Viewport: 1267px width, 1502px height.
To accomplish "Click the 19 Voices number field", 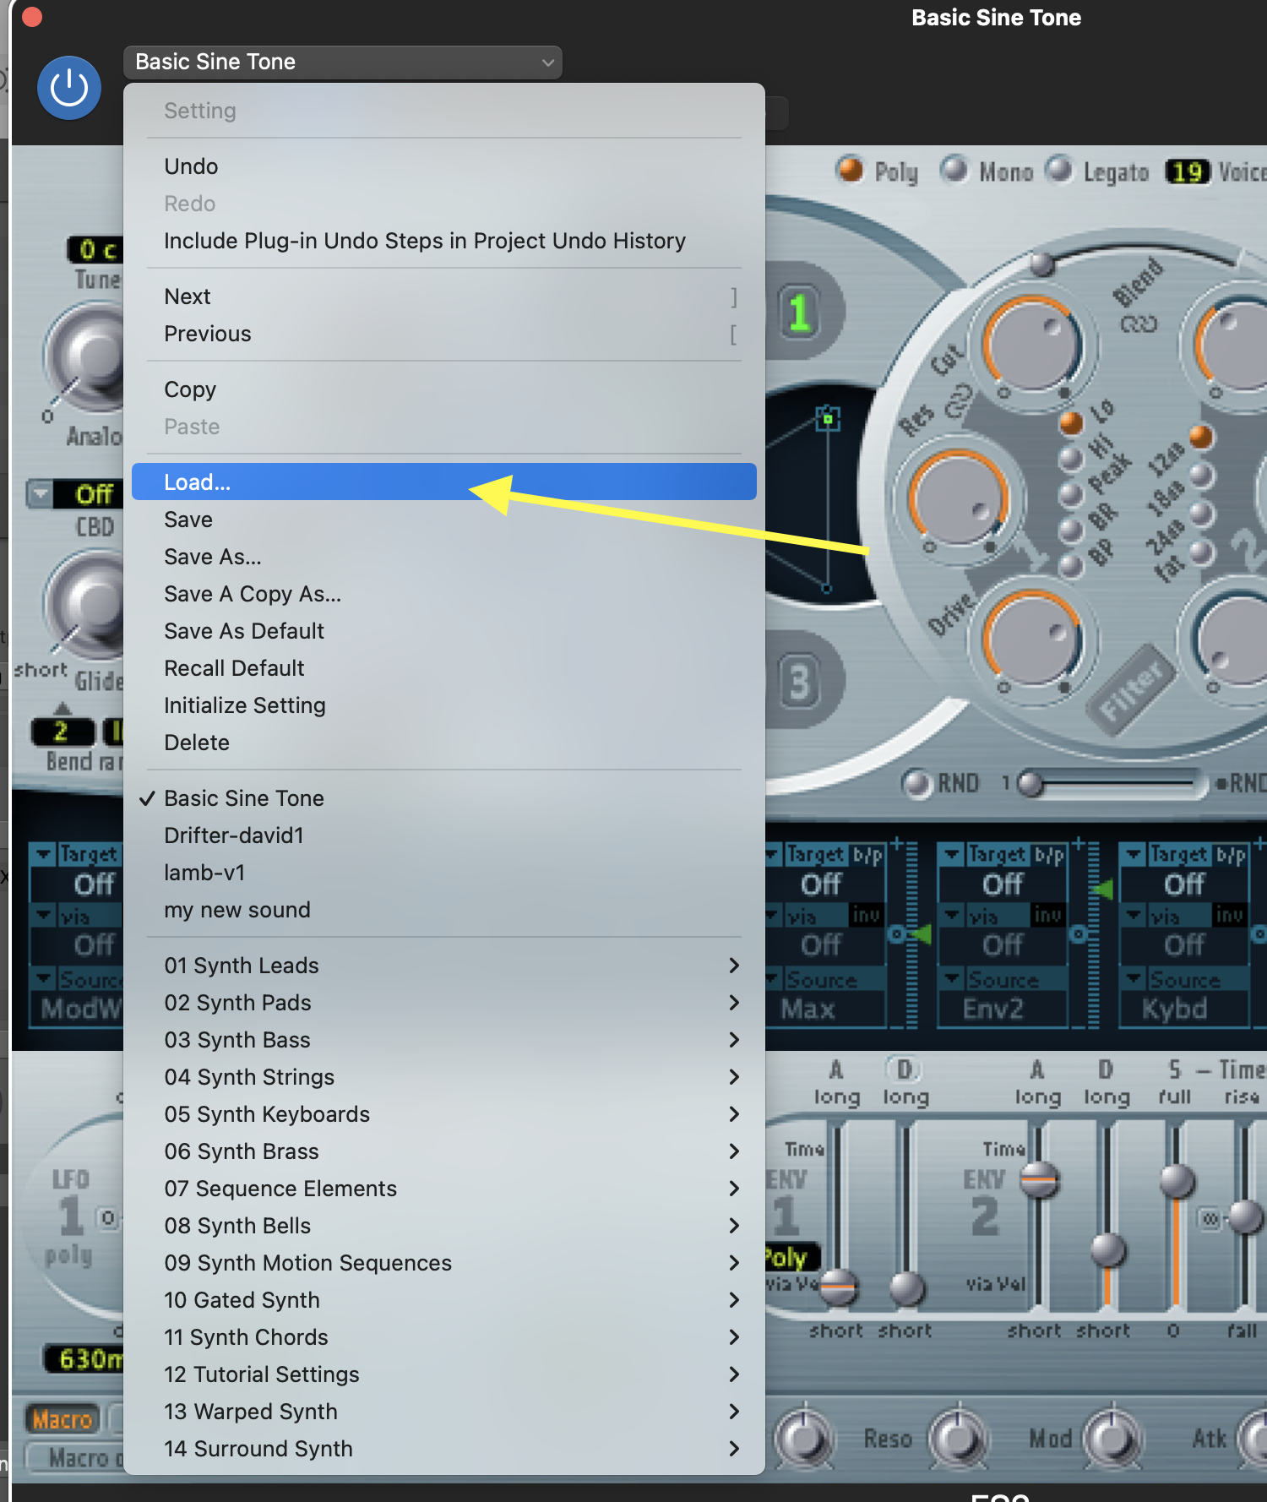I will tap(1187, 172).
